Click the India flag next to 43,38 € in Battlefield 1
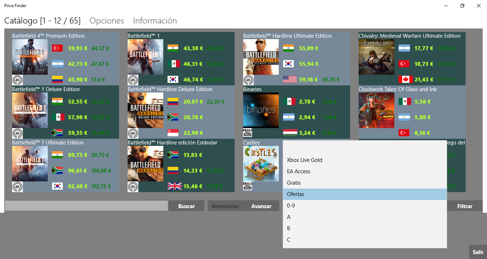Viewport: 487px width, 259px height. tap(173, 48)
